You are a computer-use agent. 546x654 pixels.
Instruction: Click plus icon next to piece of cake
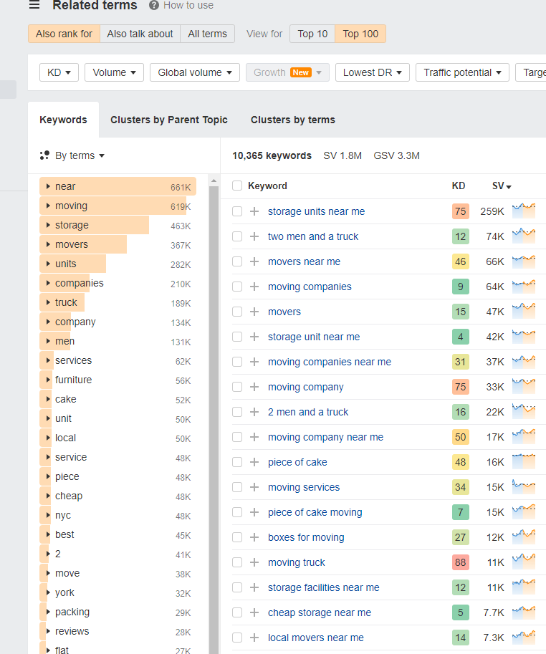(x=254, y=462)
